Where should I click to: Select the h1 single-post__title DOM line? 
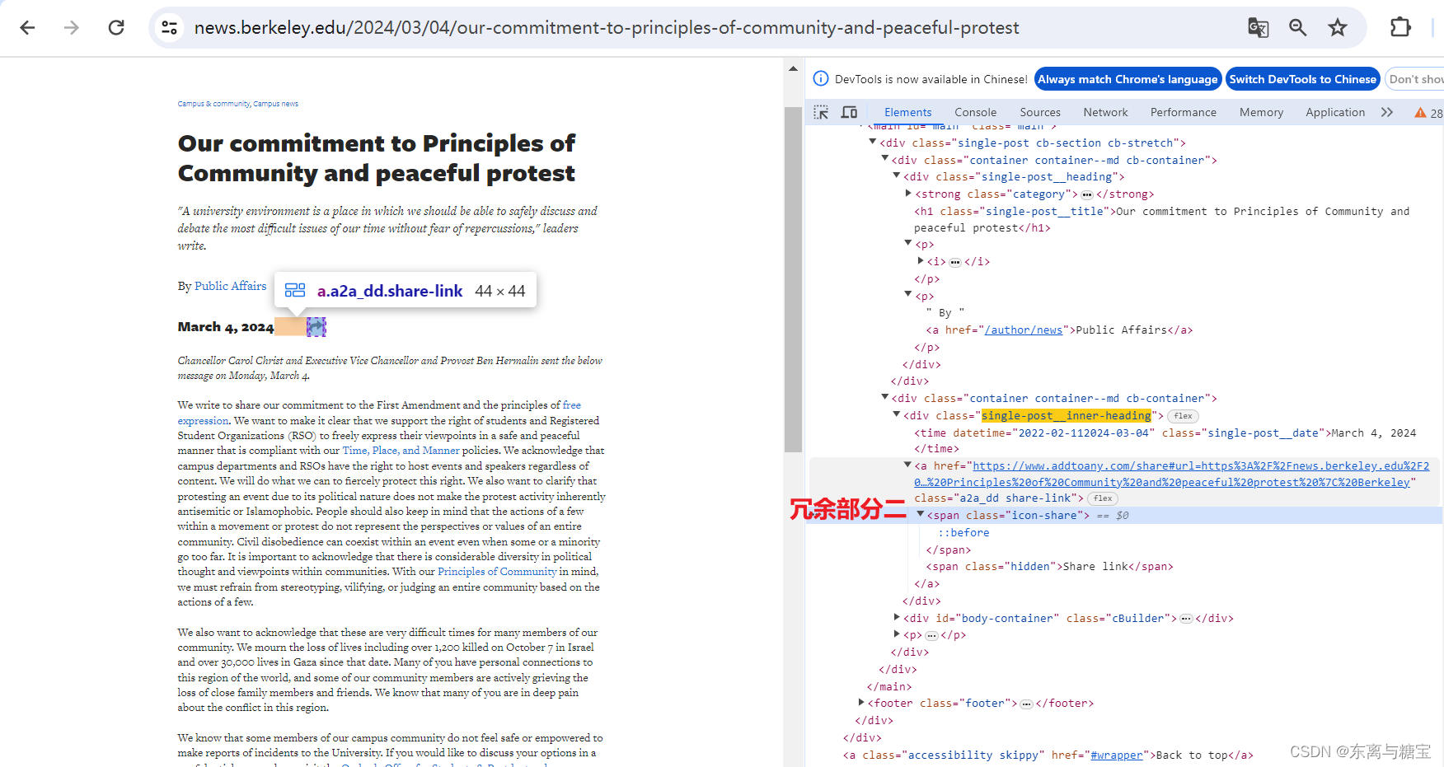[1162, 220]
